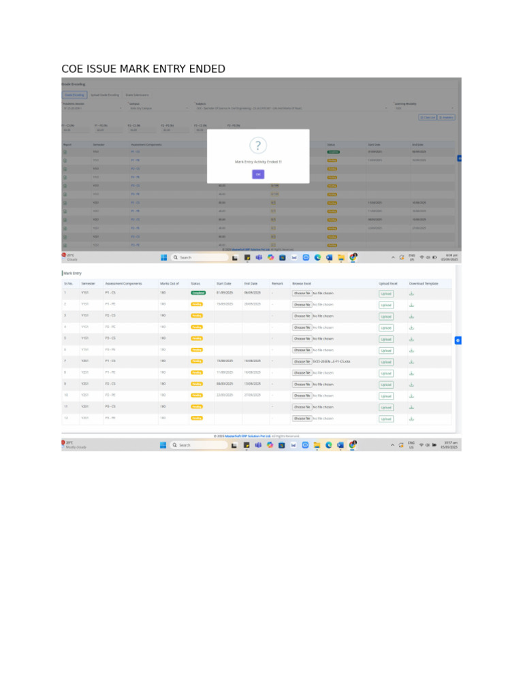Viewport: 523px width, 697px height.
Task: Download the template for Mark Entry row 5
Action: tap(411, 339)
